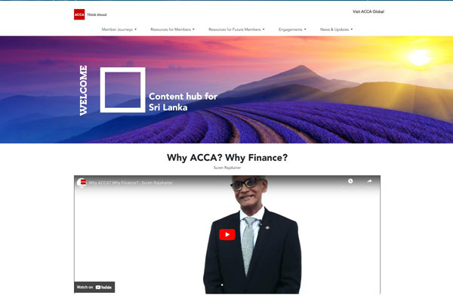
Task: Click the YouTube logo in Watch on button
Action: tap(103, 287)
